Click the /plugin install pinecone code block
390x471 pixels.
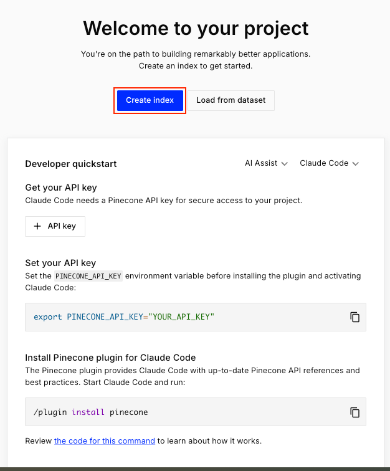pyautogui.click(x=187, y=412)
